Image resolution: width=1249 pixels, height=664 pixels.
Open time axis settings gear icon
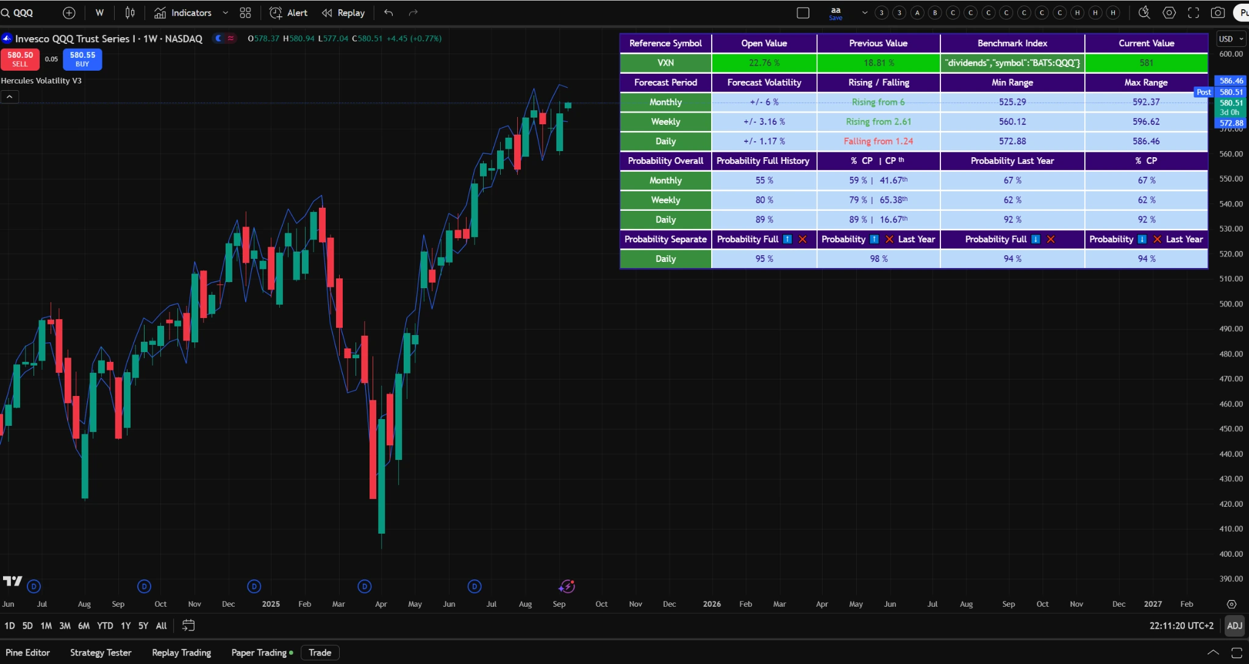tap(1231, 604)
